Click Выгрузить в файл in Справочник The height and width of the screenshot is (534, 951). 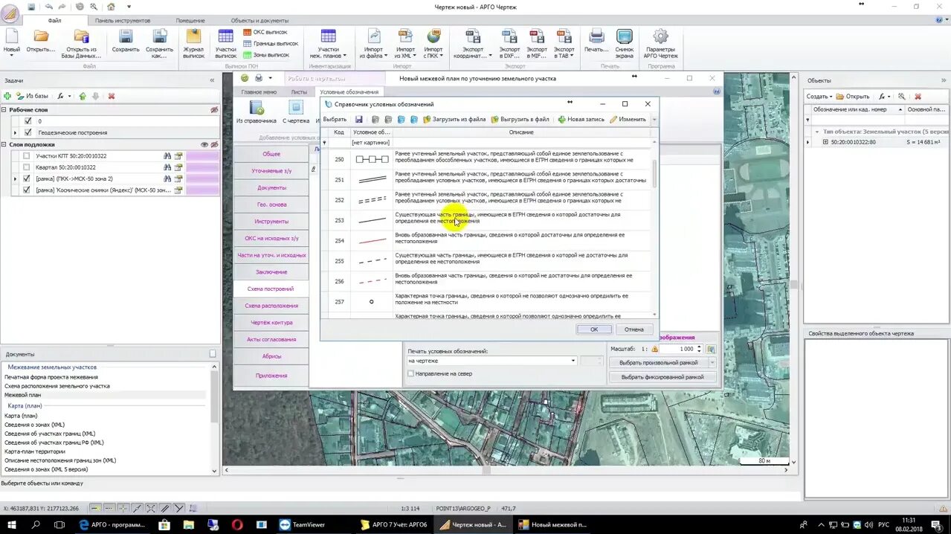[520, 119]
